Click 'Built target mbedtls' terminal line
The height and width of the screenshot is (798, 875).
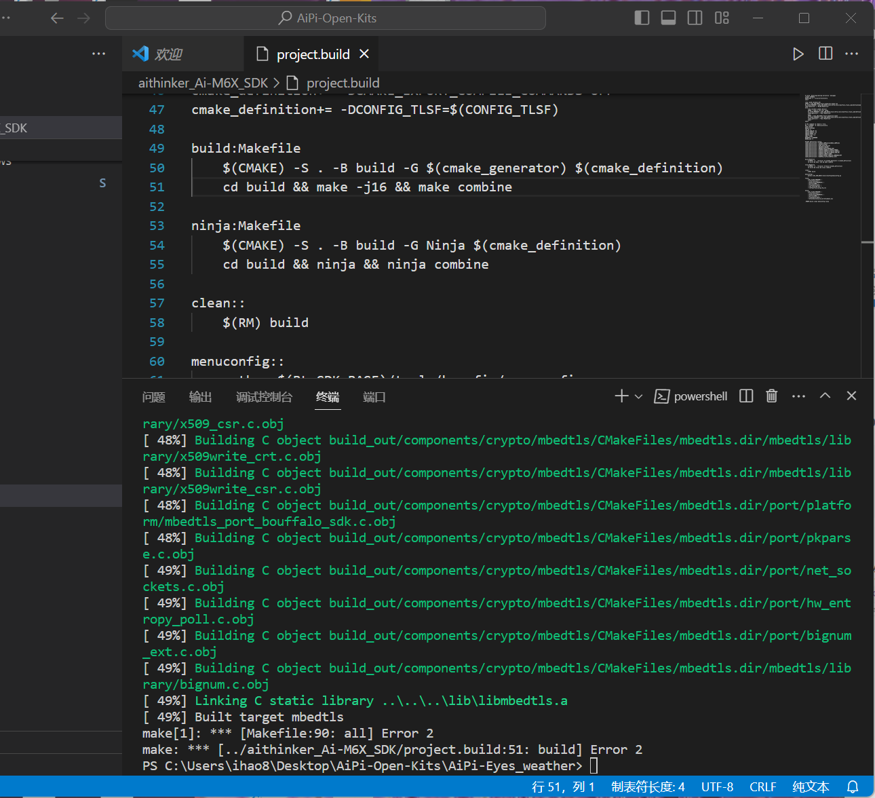point(244,717)
